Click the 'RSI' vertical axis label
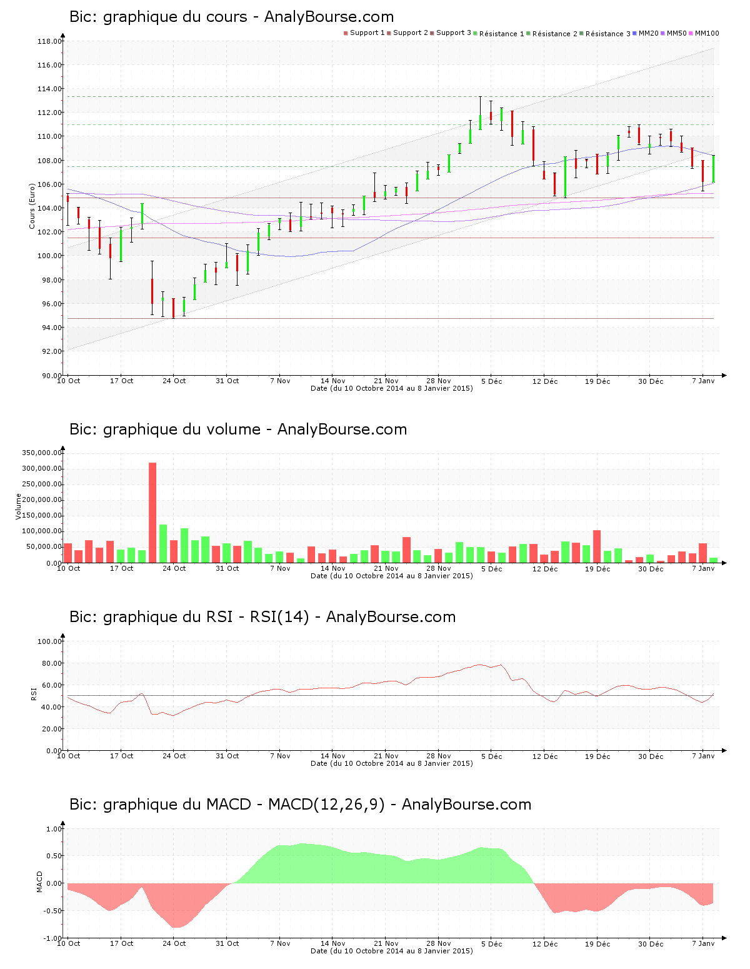Screen dimensions: 750x969 tap(34, 694)
